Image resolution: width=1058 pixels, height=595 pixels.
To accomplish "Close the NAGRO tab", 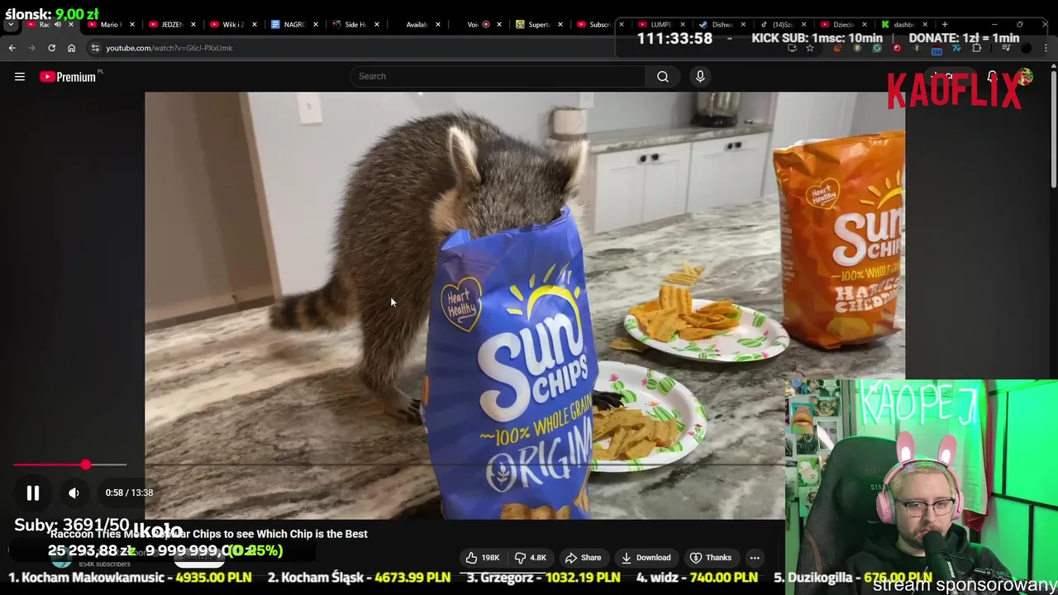I will point(315,24).
